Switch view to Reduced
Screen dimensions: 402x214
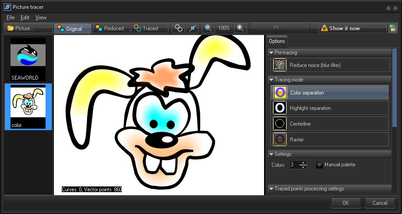click(x=111, y=28)
